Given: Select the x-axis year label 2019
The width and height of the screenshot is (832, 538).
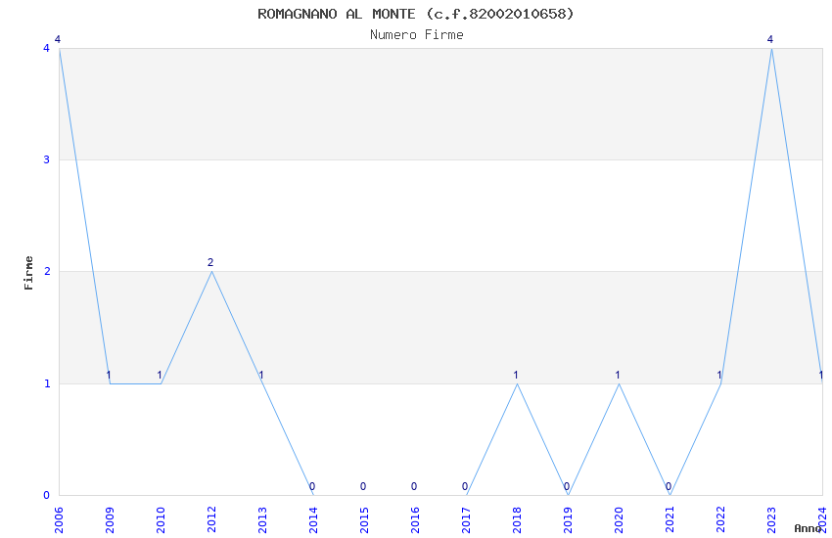Looking at the screenshot, I should (569, 520).
